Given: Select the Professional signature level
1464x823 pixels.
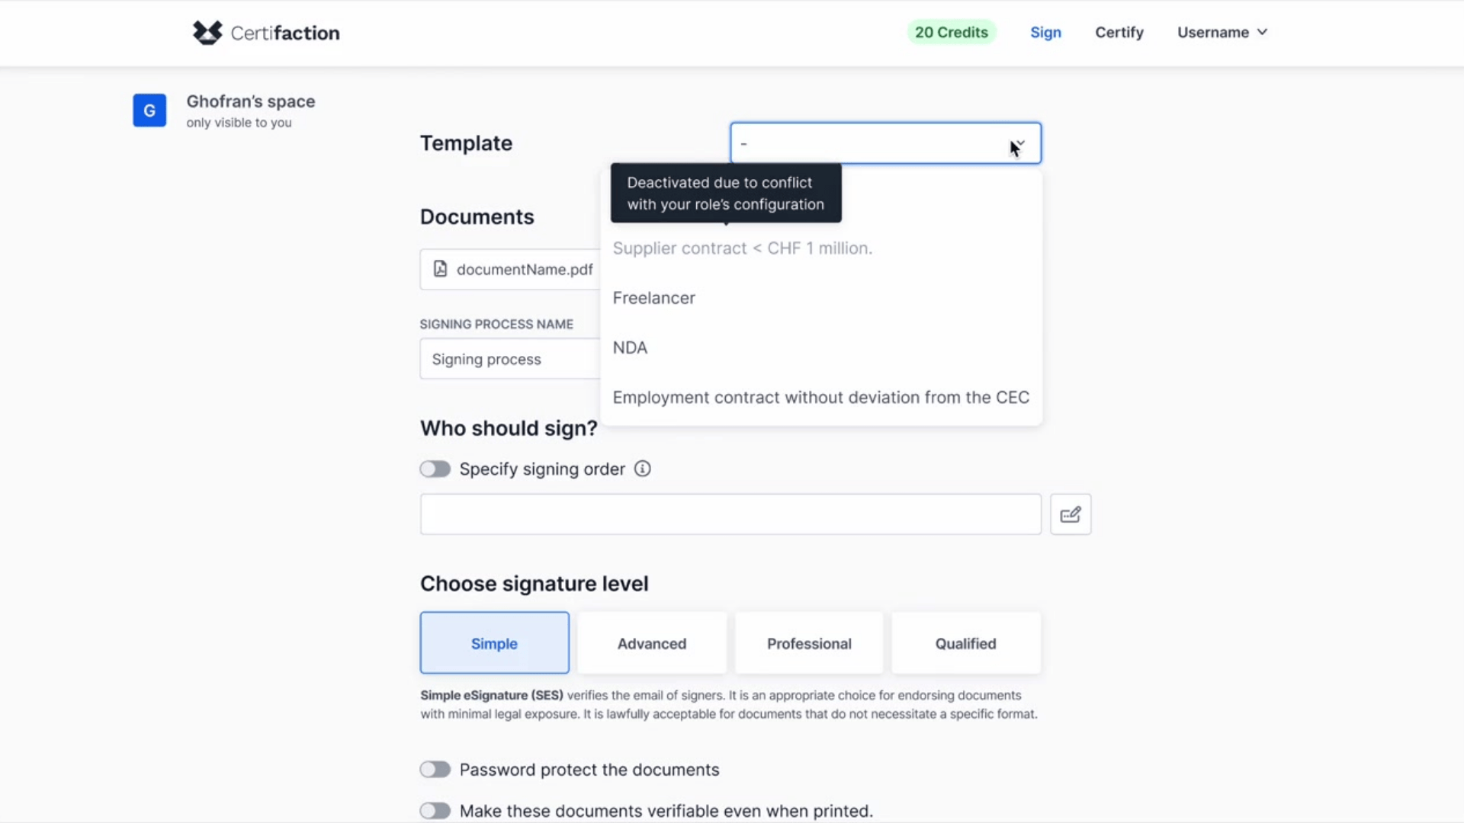Looking at the screenshot, I should pos(808,642).
